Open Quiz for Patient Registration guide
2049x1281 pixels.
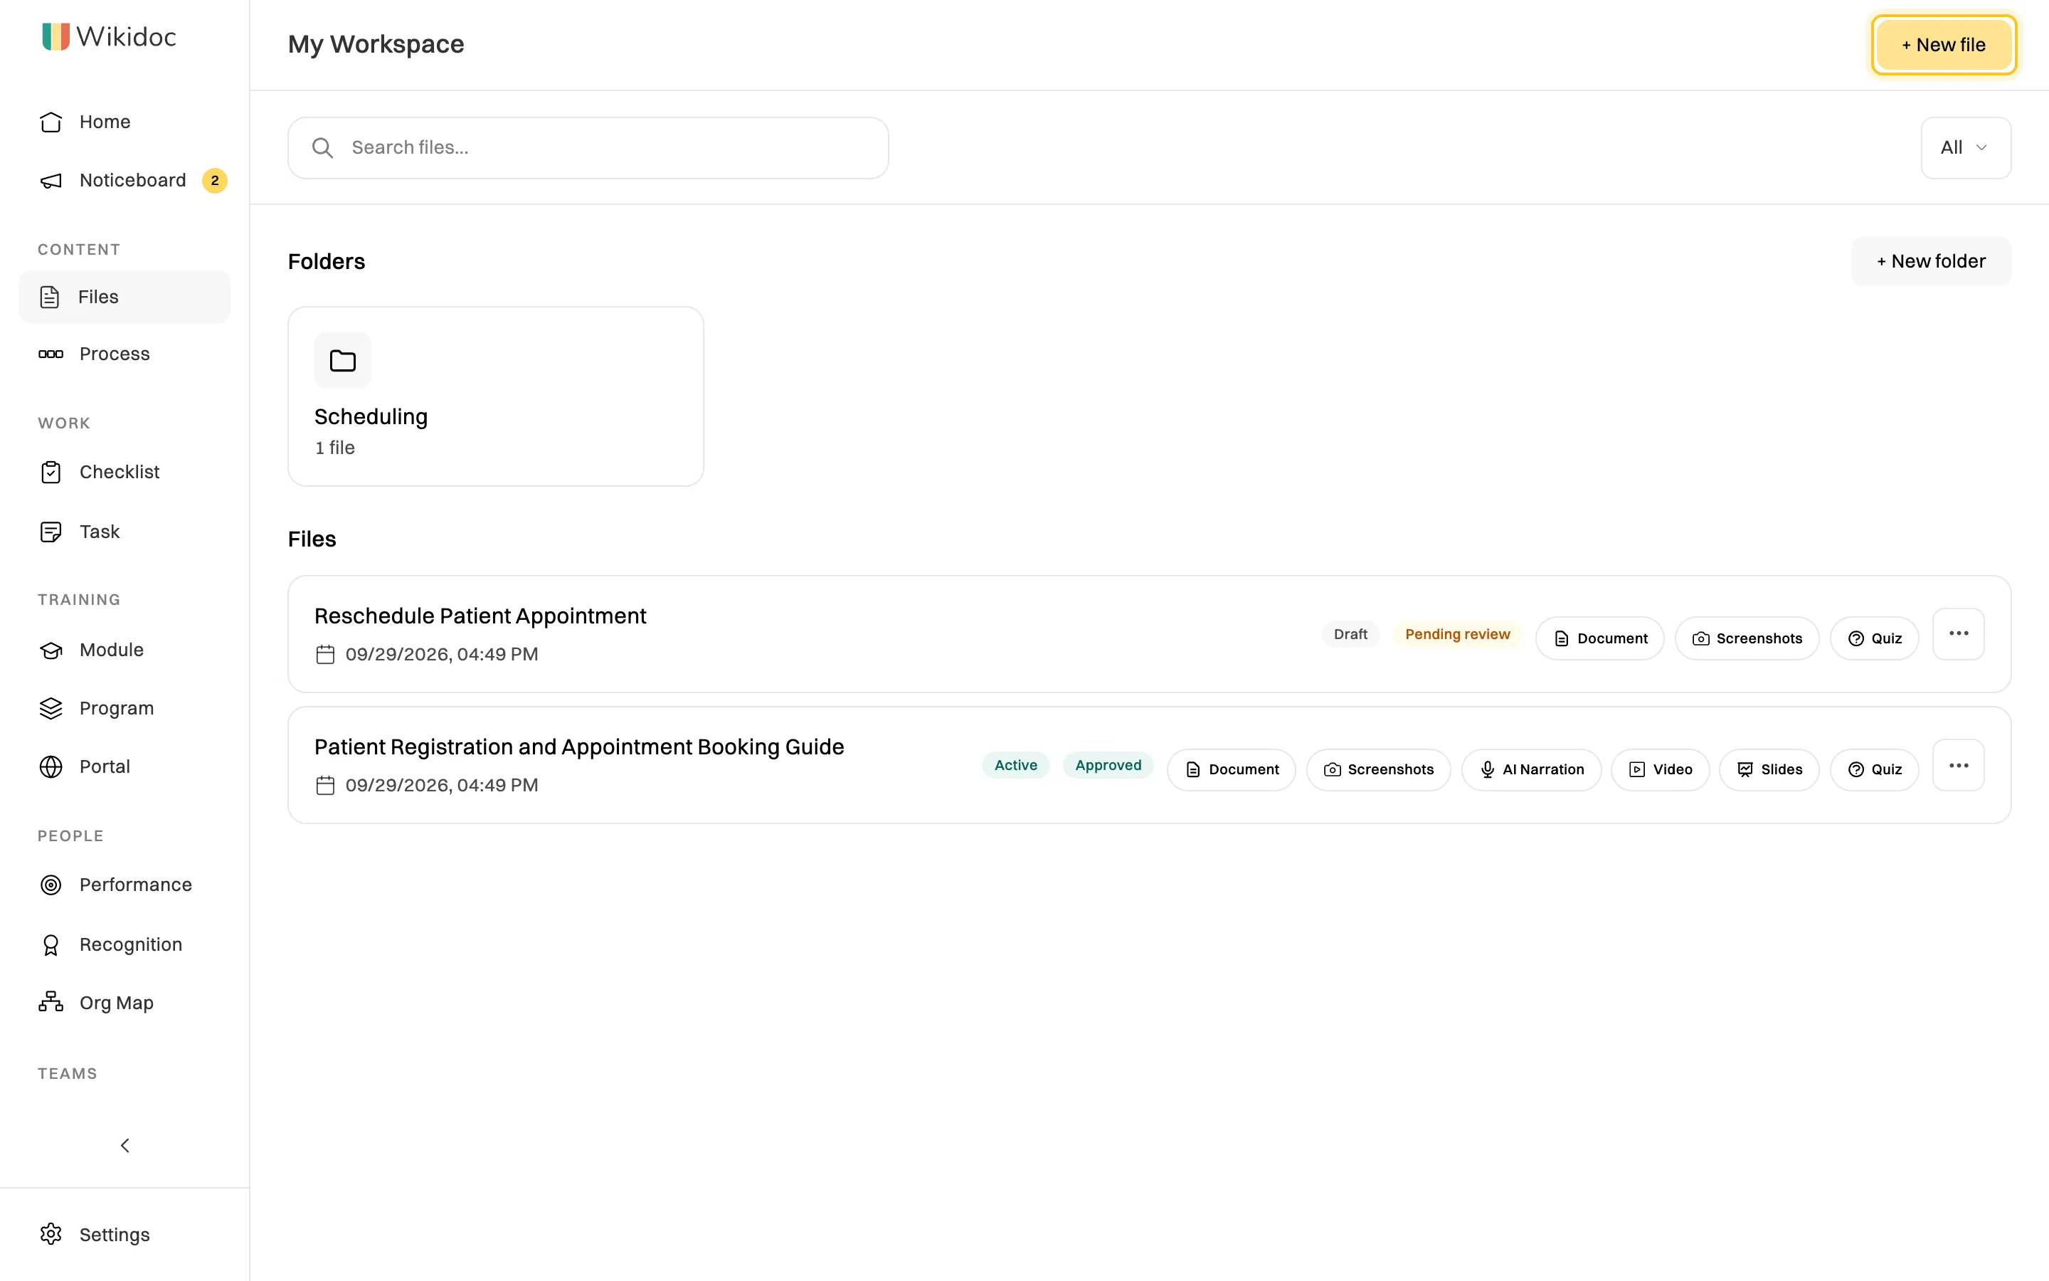pos(1875,770)
